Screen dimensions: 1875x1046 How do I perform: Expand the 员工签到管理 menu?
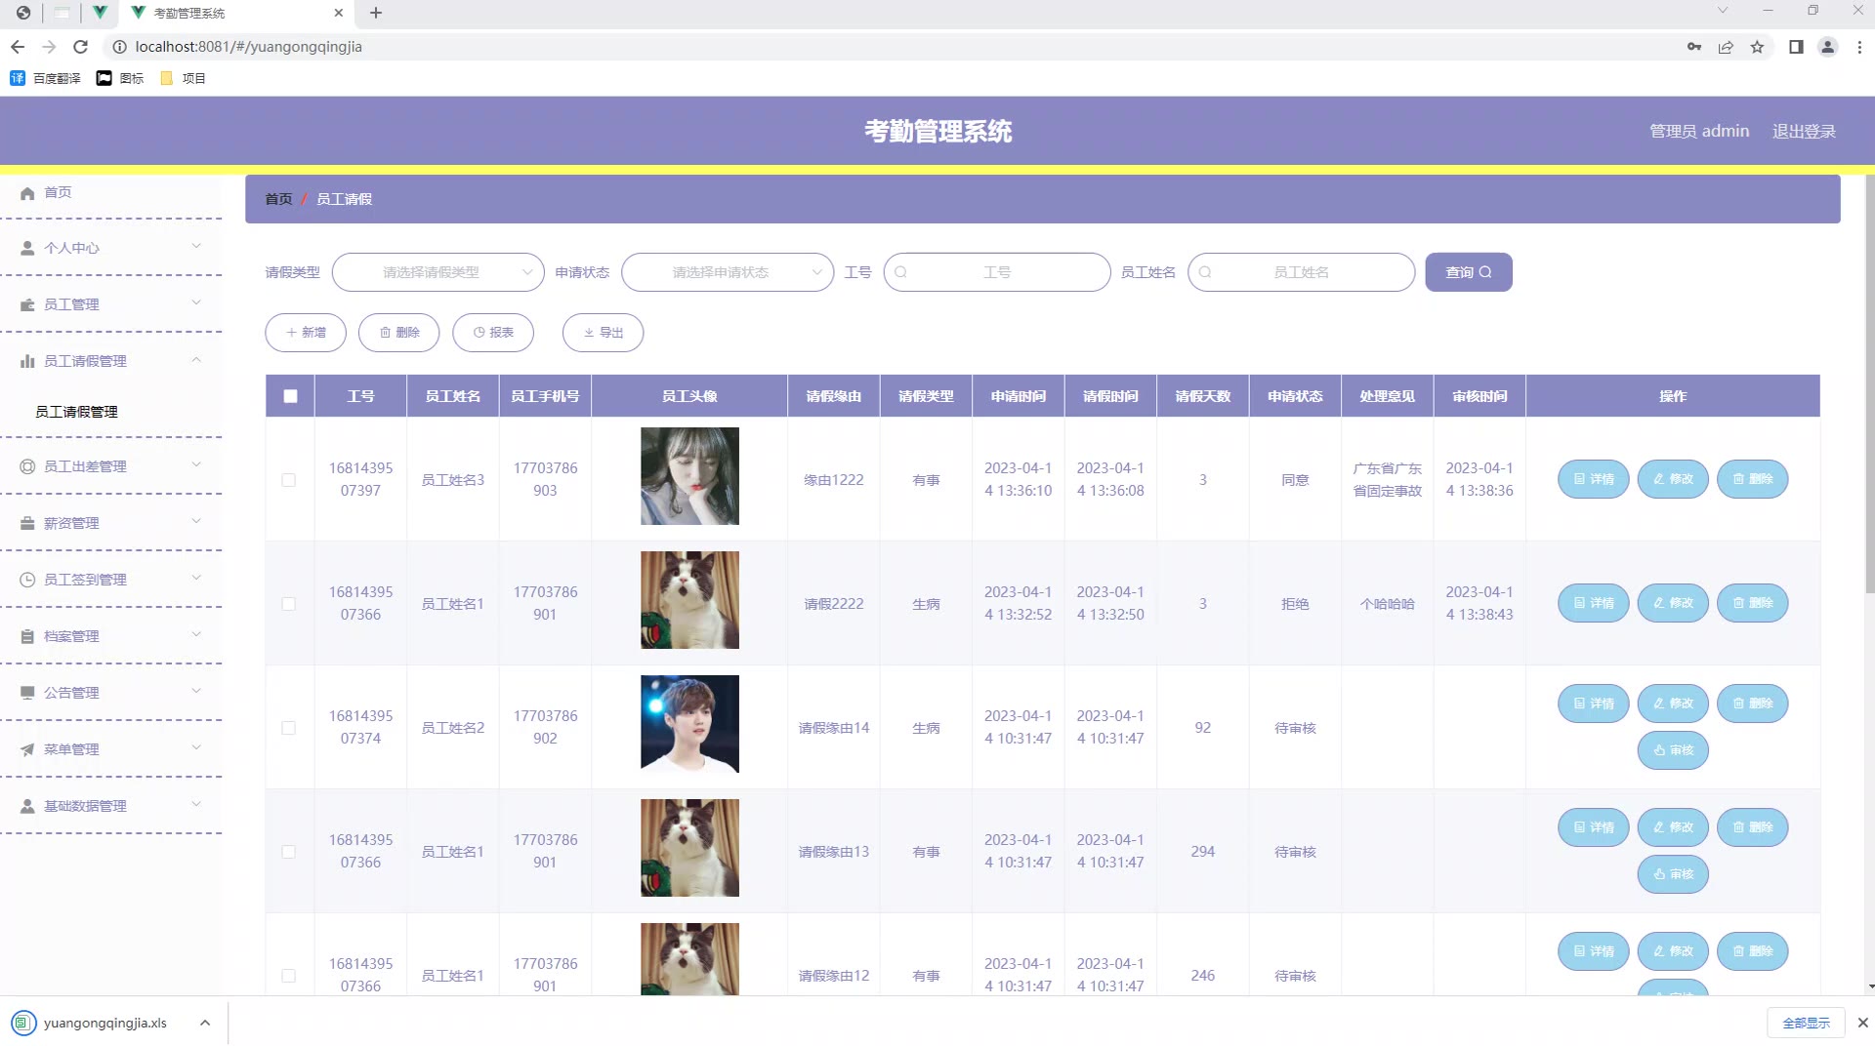click(x=196, y=579)
